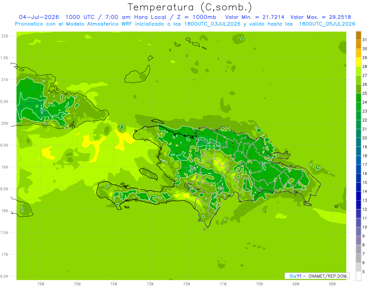Click the '23.5' contour label over Cuba

click(x=49, y=118)
